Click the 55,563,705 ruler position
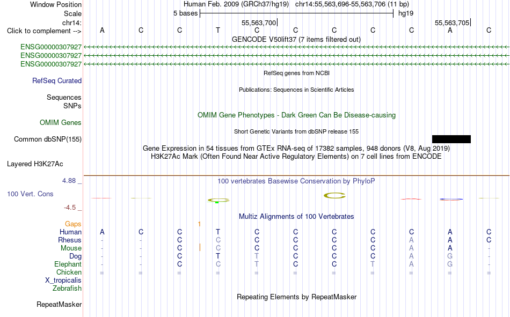 tap(452, 23)
